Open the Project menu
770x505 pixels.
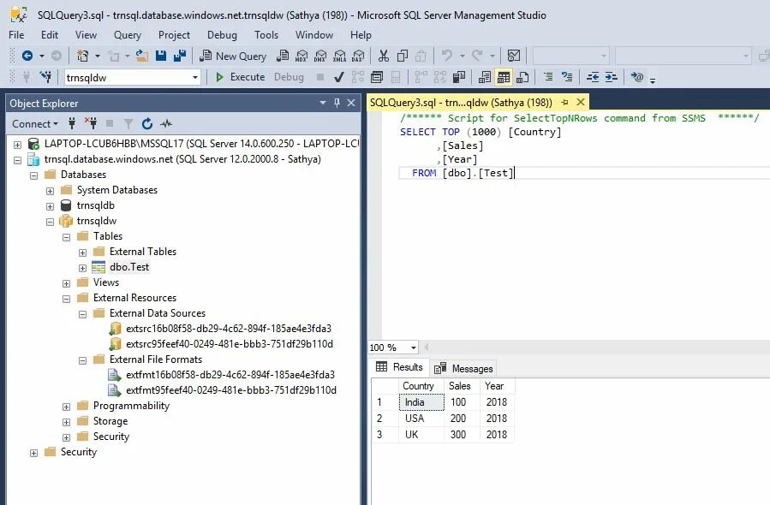click(174, 35)
